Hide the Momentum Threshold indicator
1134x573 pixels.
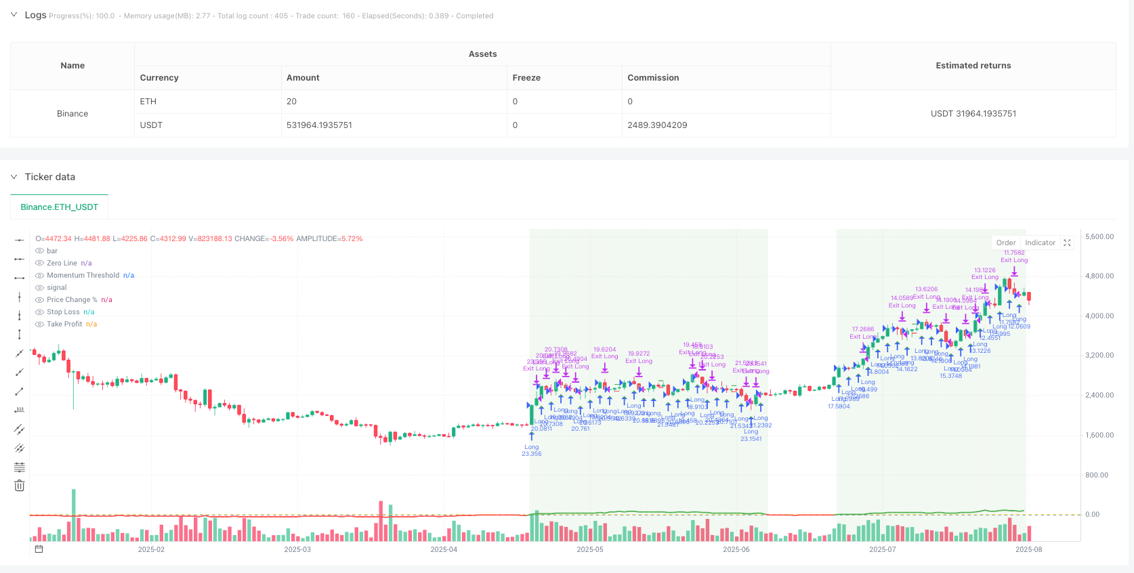tap(39, 276)
